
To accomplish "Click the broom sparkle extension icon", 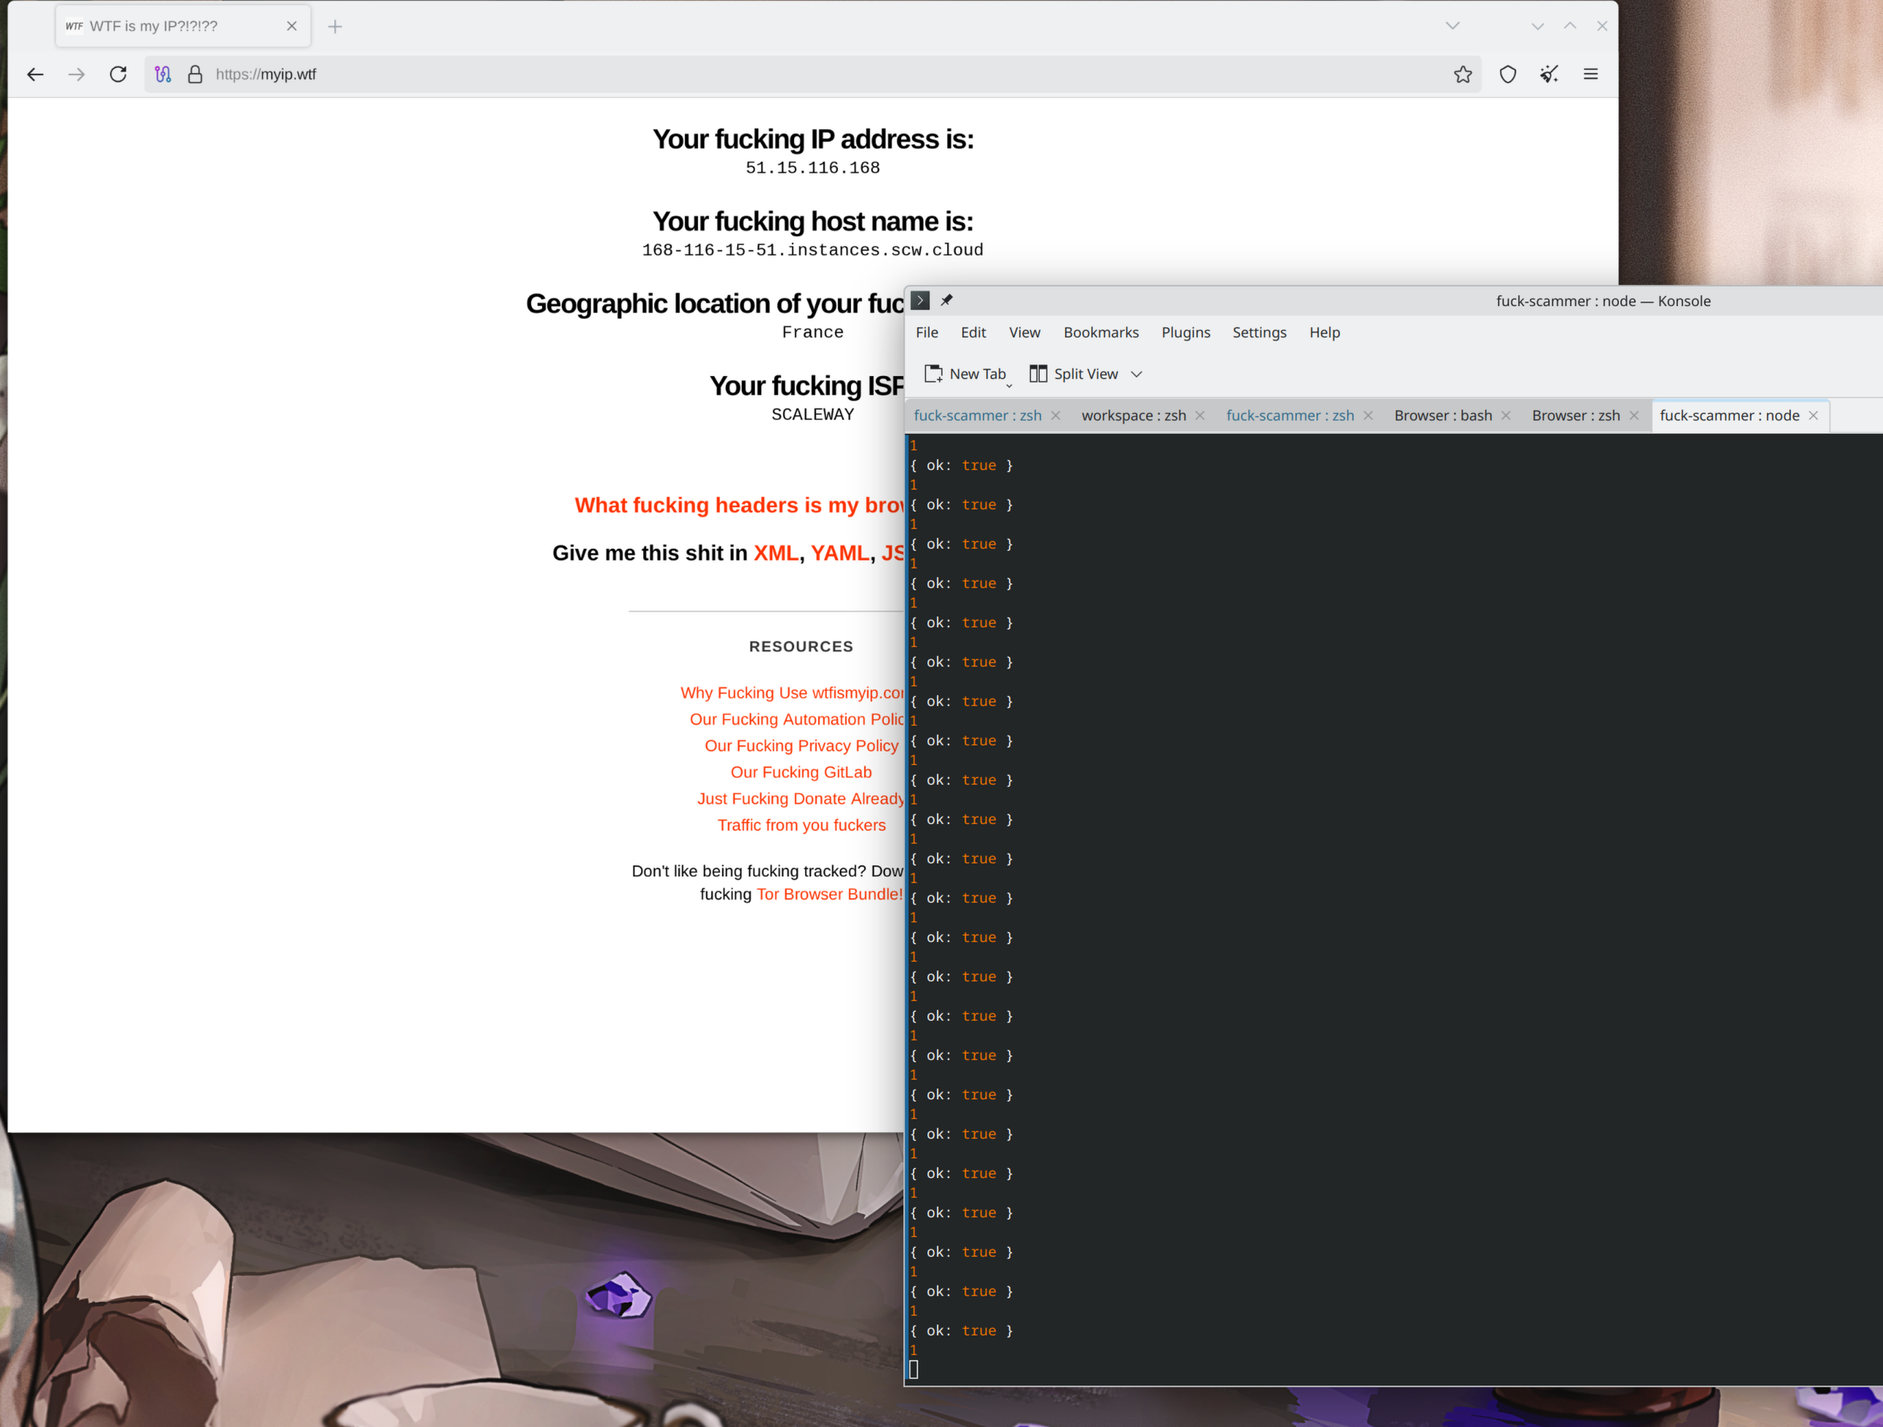I will pyautogui.click(x=1549, y=74).
